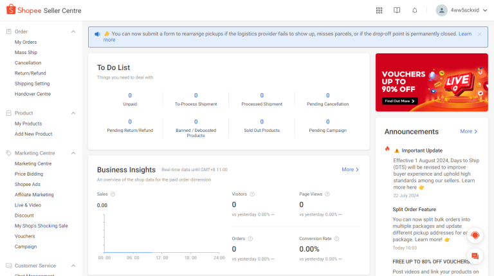Click the Shopee logo icon
The height and width of the screenshot is (276, 494).
[10, 10]
